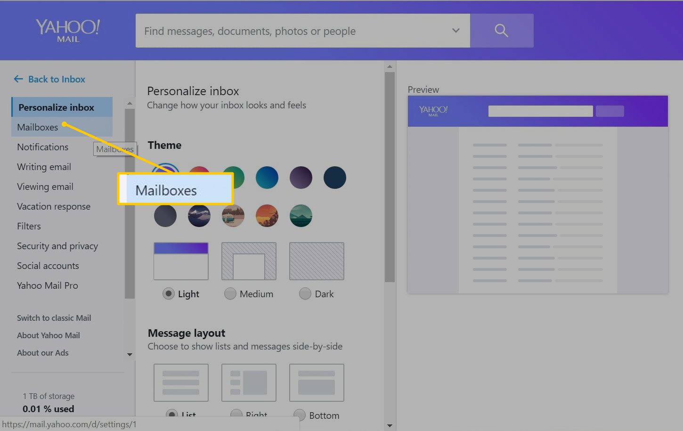The width and height of the screenshot is (683, 431).
Task: Click the Theme section heading
Action: tap(164, 145)
